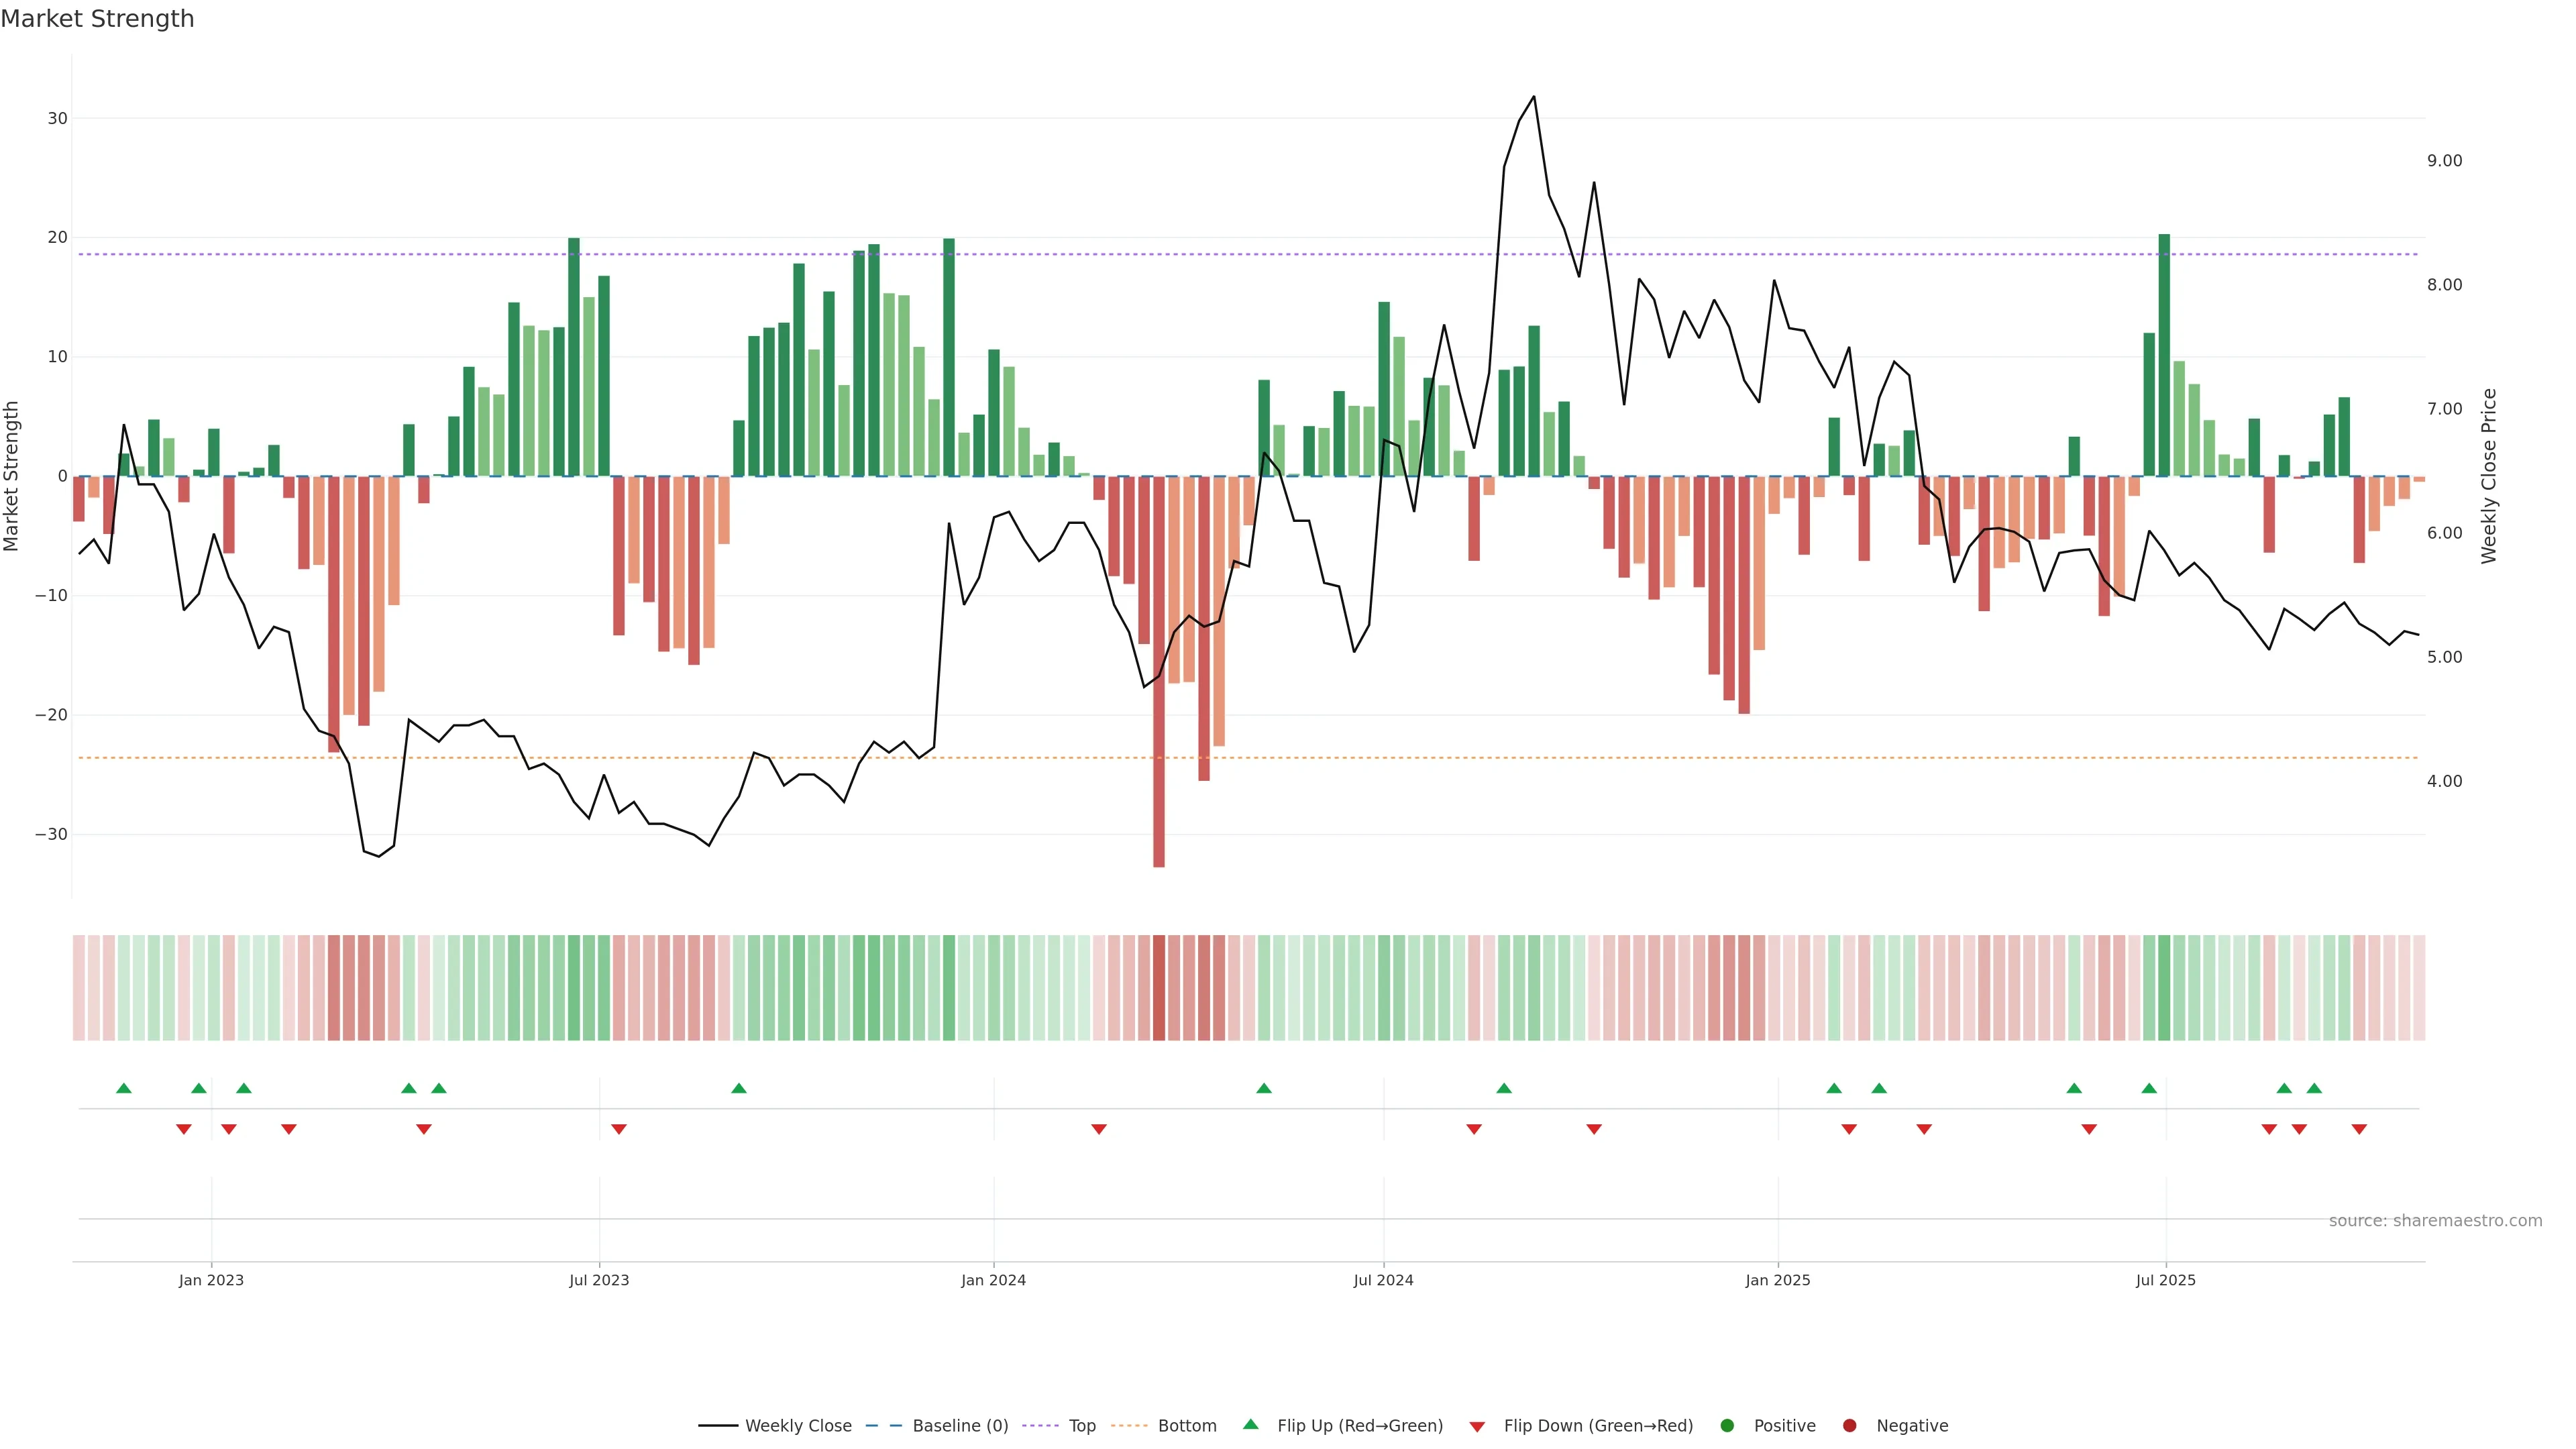Click the Weekly Close Price axis title
The height and width of the screenshot is (1449, 2576).
pyautogui.click(x=2489, y=476)
